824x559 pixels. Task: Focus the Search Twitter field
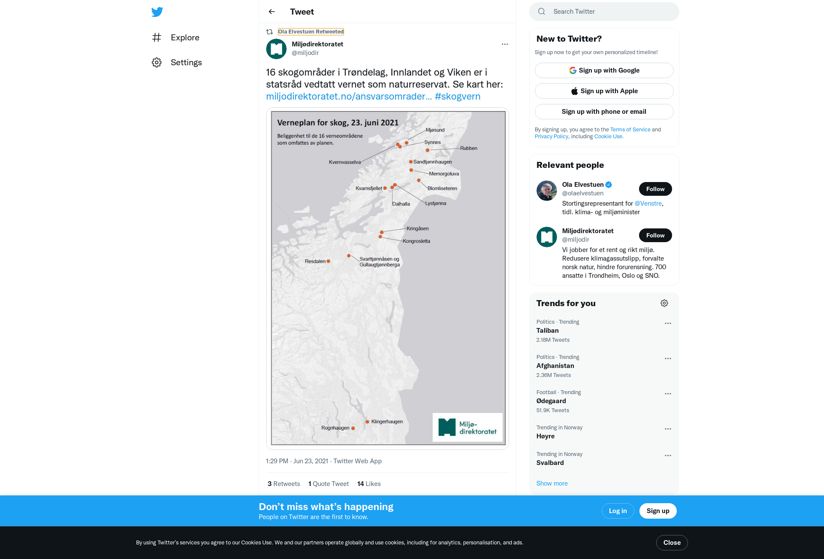(604, 12)
